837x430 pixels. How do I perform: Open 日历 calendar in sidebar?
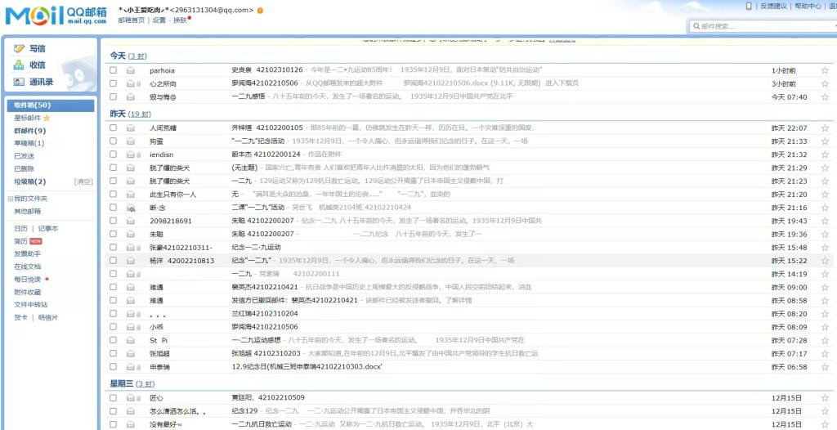(20, 229)
